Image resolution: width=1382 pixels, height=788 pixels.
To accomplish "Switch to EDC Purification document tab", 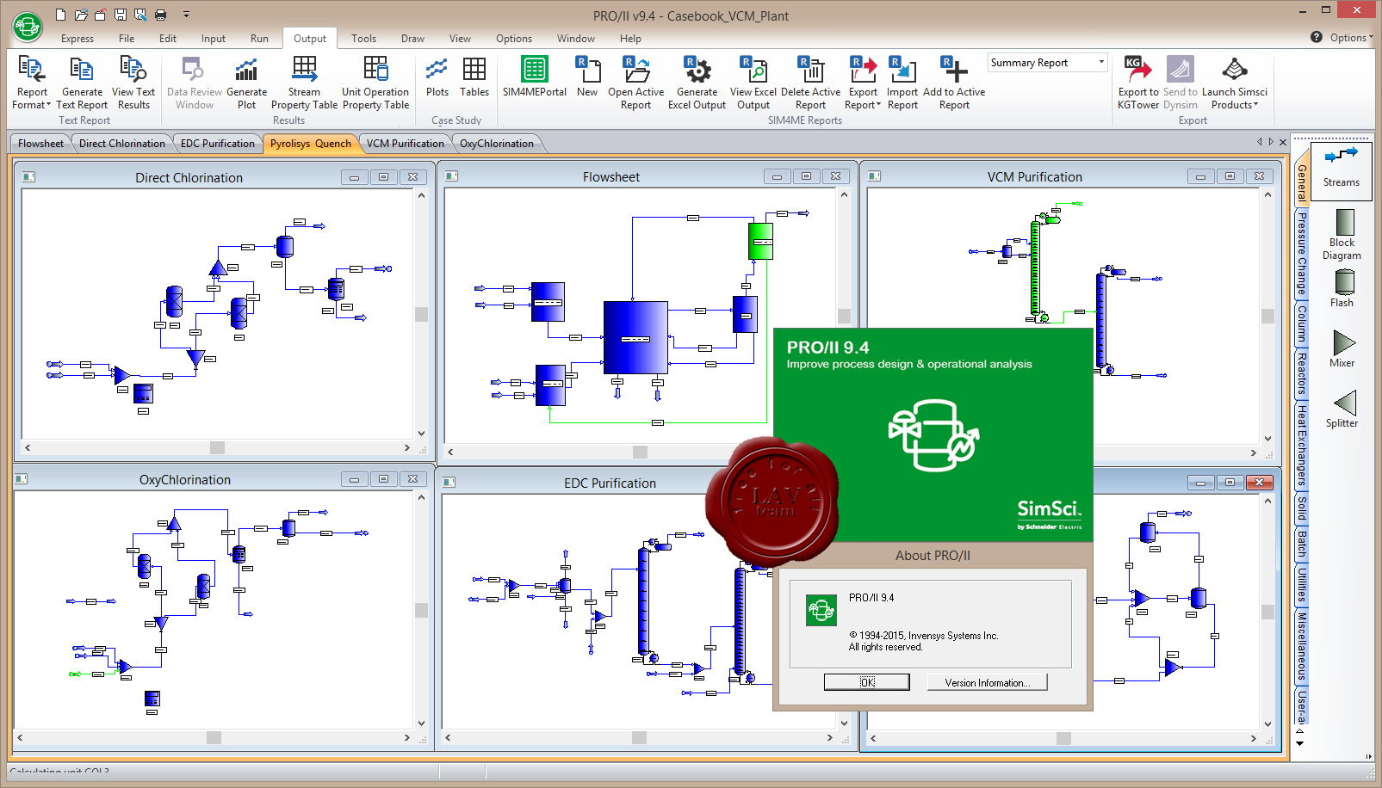I will click(x=218, y=144).
